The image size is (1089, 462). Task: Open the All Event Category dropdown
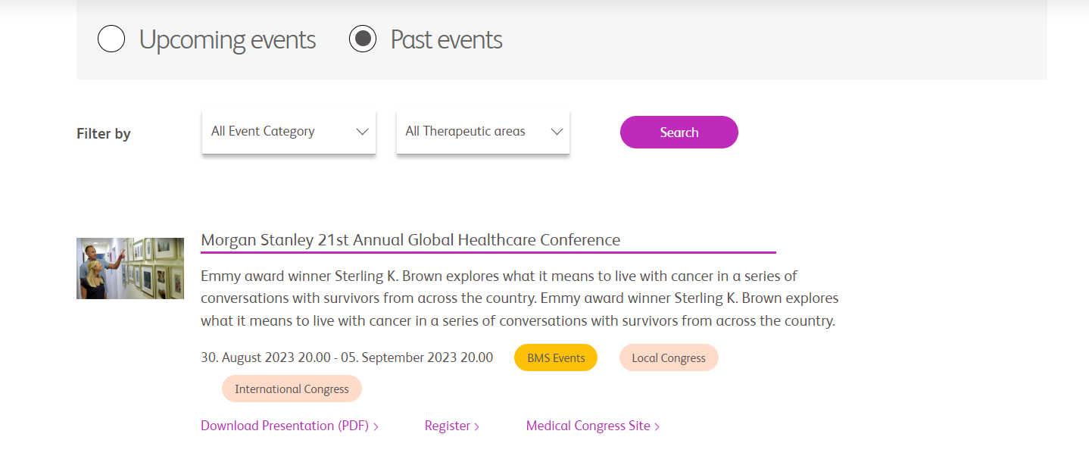click(289, 132)
